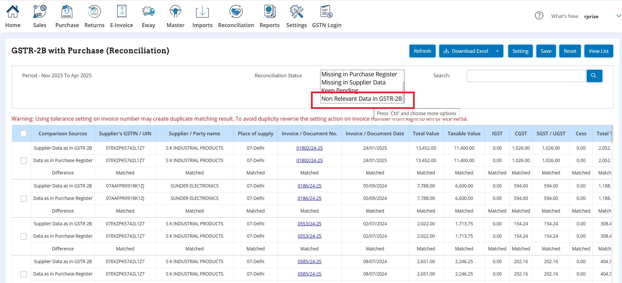Screen dimensions: 622x283
Task: Open supplier invoice link 0186/24-25
Action: [x=309, y=186]
